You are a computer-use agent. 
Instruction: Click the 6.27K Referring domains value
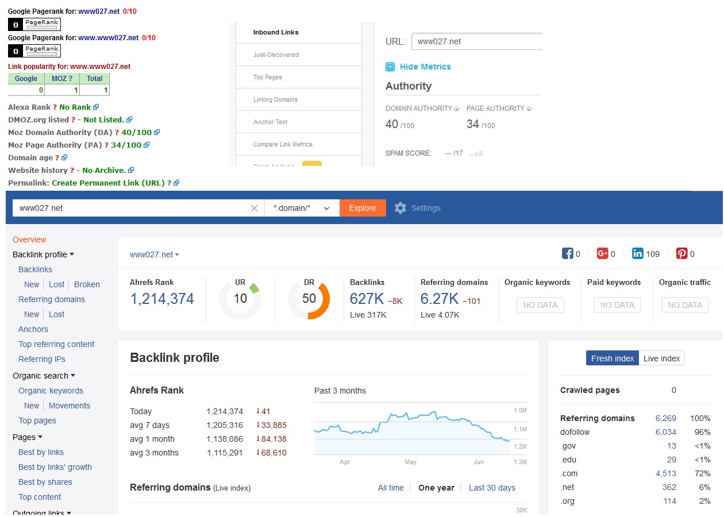(440, 298)
